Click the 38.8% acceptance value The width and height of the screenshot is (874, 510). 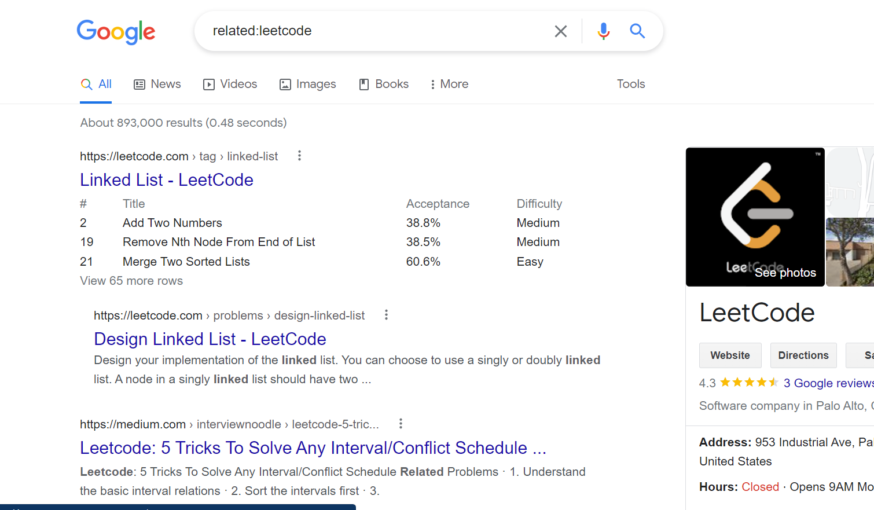(423, 223)
